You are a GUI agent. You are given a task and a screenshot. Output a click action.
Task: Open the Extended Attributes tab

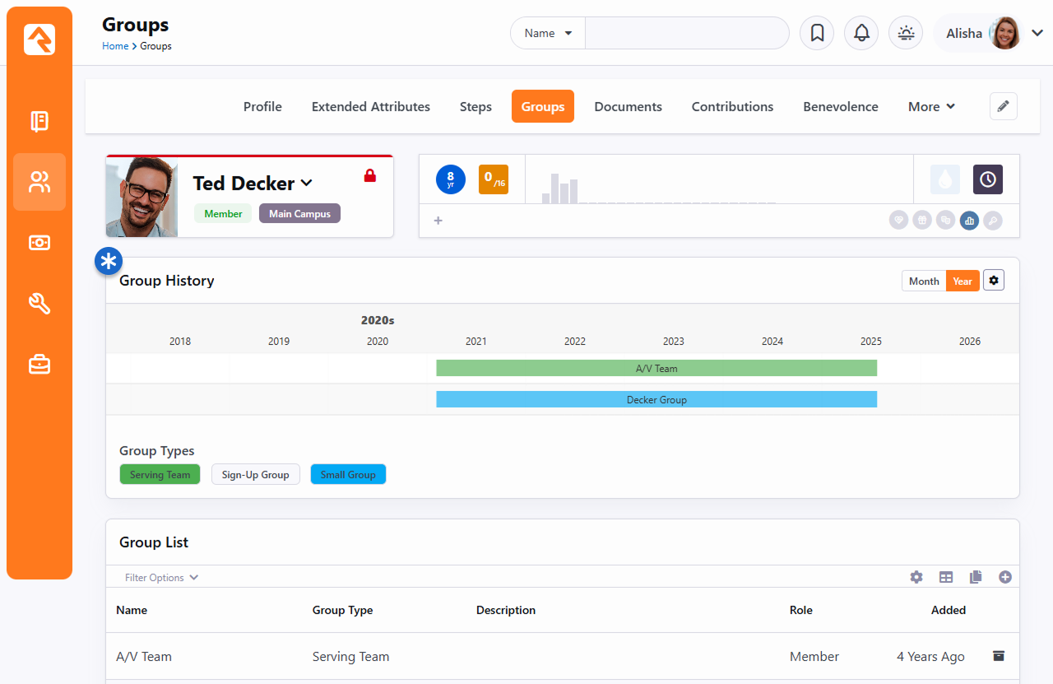click(370, 106)
